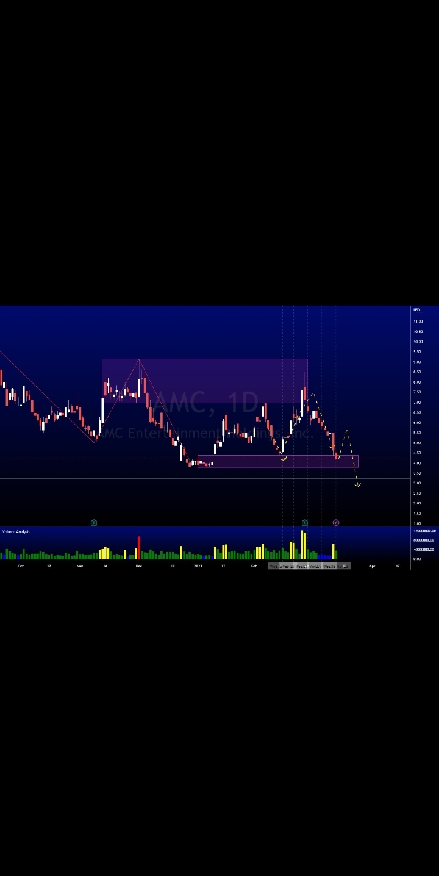Click the 40000000.00 volume scale label

click(x=423, y=550)
